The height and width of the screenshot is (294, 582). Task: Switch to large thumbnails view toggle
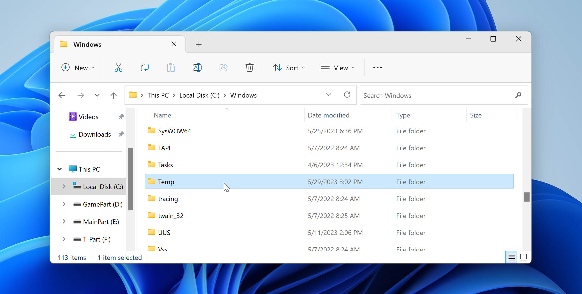click(x=523, y=257)
